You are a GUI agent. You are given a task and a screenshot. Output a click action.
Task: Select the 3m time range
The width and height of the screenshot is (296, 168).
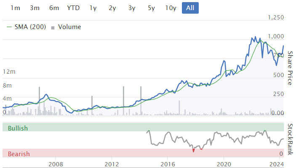pos(35,8)
